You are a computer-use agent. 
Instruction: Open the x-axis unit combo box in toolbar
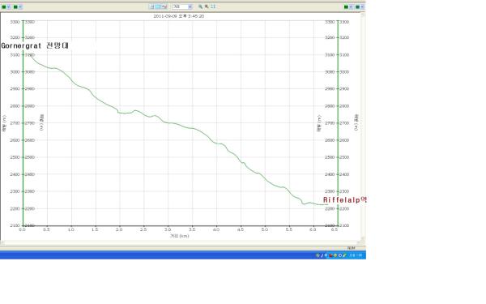182,6
